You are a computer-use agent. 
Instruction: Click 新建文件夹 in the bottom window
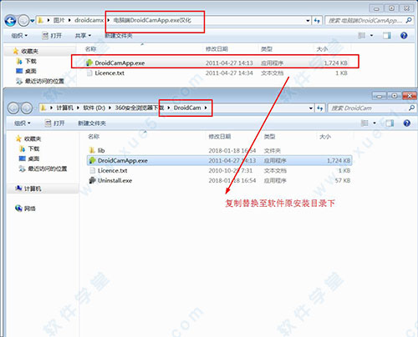(92, 123)
